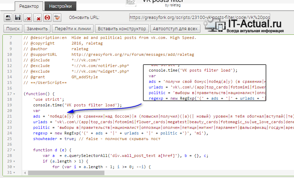Click the horizontal scrollbar thumb
Image resolution: width=294 pixels, height=178 pixels.
(66, 173)
